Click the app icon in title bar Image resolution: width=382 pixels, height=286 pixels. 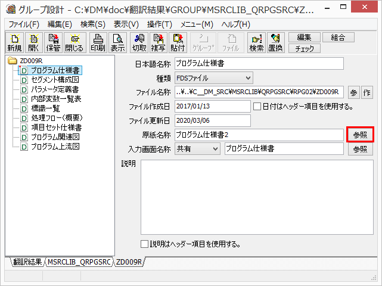click(x=11, y=10)
